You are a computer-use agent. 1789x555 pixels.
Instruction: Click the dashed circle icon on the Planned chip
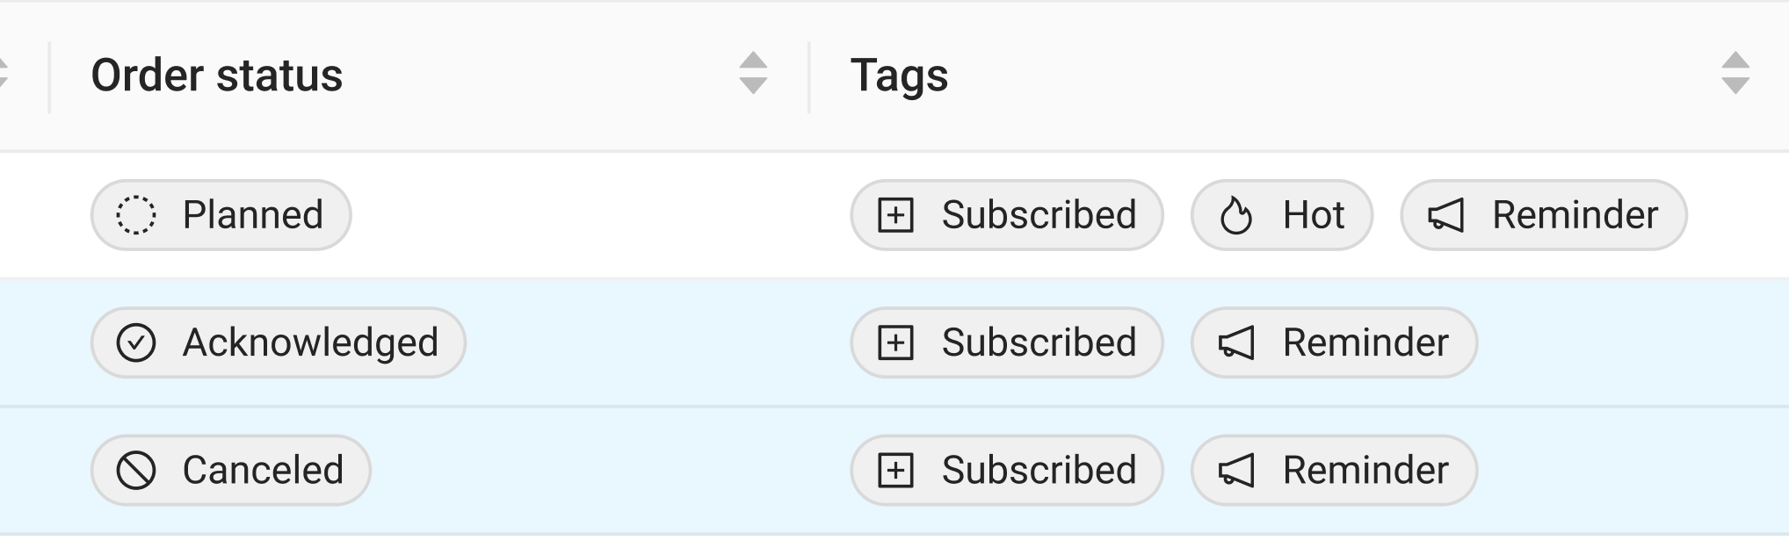coord(136,215)
